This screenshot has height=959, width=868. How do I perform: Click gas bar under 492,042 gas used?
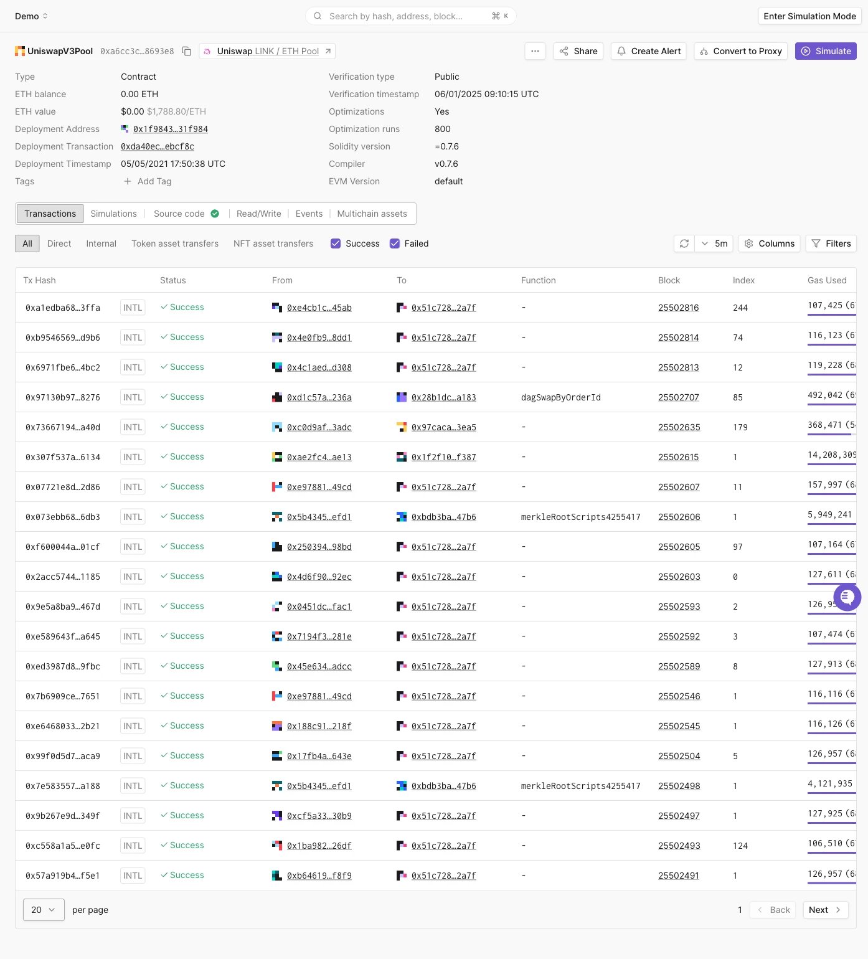[832, 405]
